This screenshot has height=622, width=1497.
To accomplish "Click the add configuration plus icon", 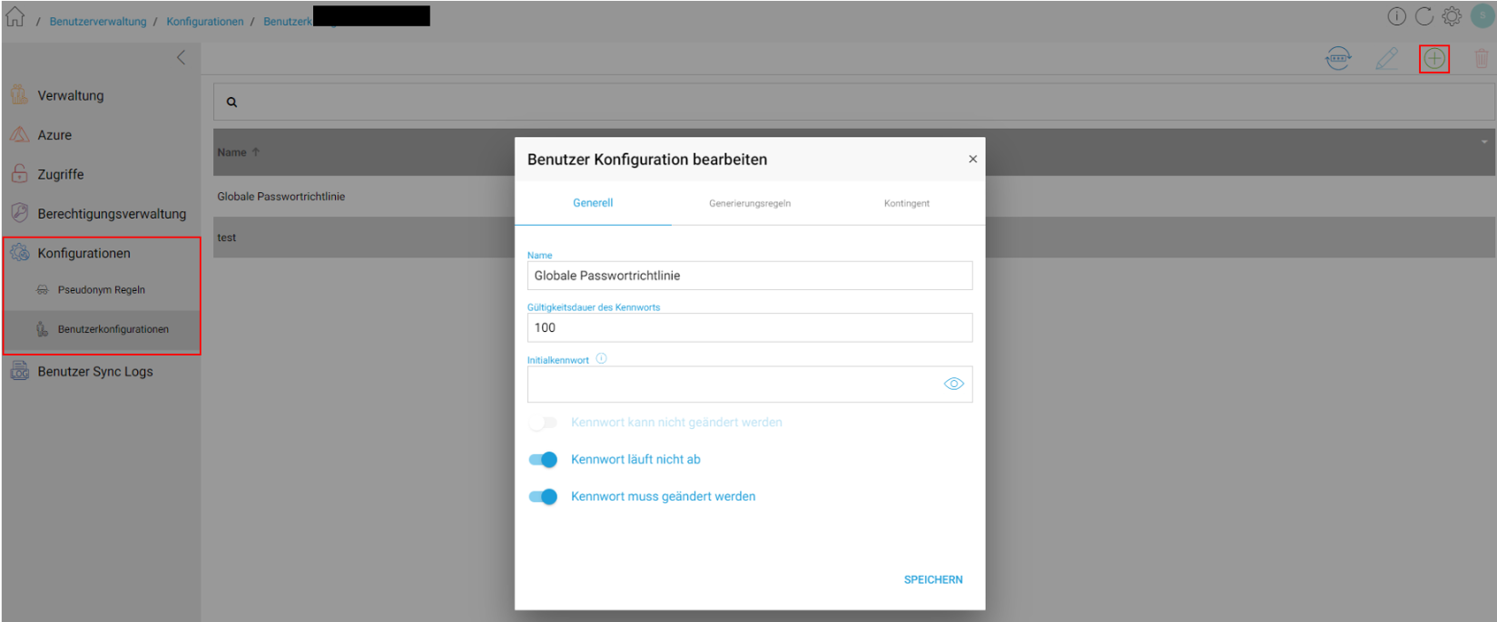I will 1434,59.
